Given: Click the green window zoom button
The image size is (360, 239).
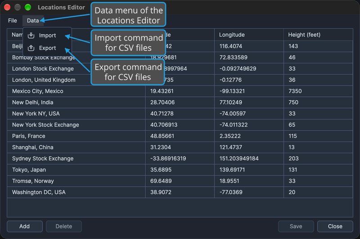Looking at the screenshot, I should 28,7.
